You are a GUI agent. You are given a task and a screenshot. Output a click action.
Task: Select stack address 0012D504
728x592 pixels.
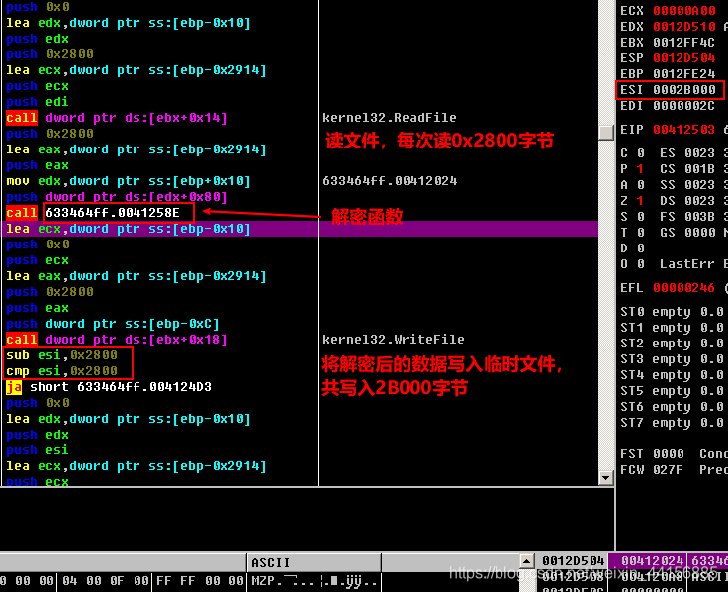573,561
